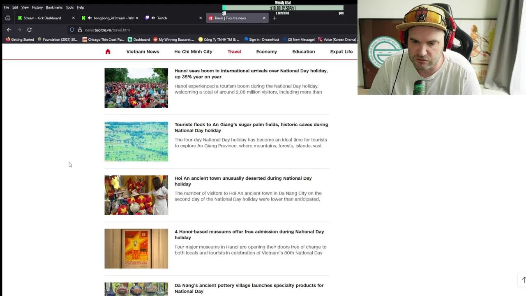Open An Giang sugar palm fields headline
Screen dimensions: 526x296
point(251,127)
